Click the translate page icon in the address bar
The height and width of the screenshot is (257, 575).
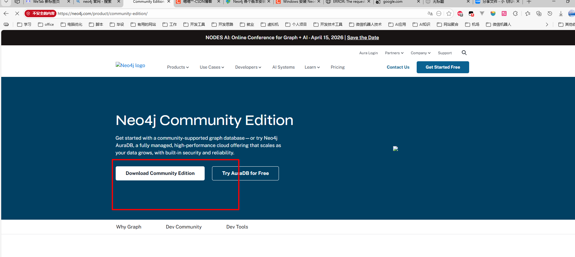point(430,13)
